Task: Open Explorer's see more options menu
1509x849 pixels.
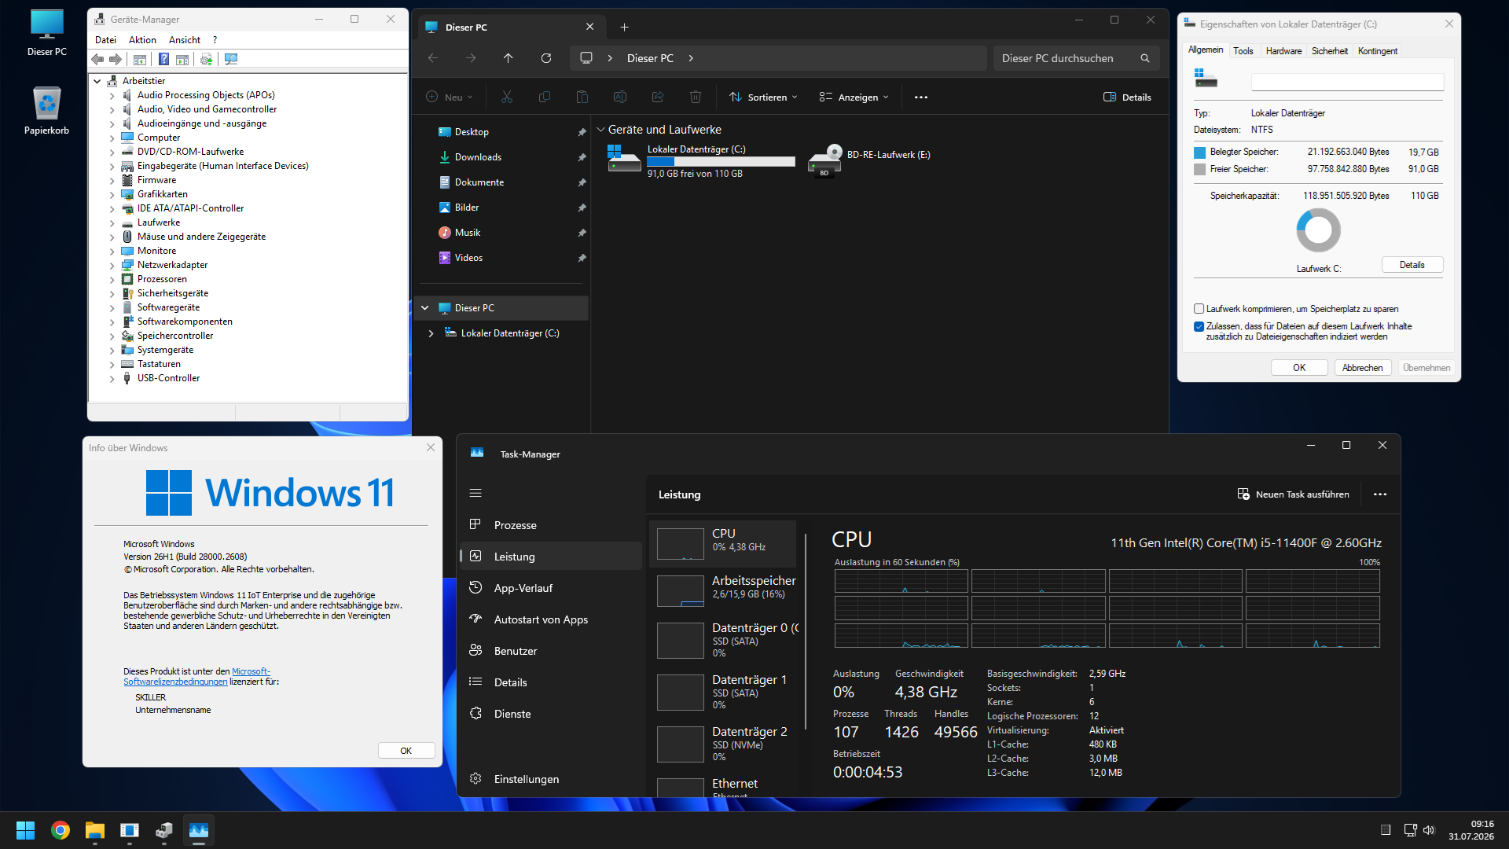Action: pyautogui.click(x=921, y=97)
